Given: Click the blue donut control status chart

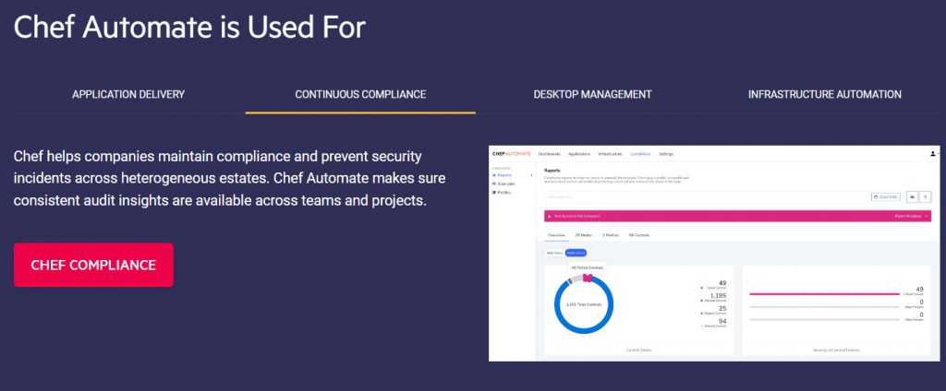Looking at the screenshot, I should 584,303.
